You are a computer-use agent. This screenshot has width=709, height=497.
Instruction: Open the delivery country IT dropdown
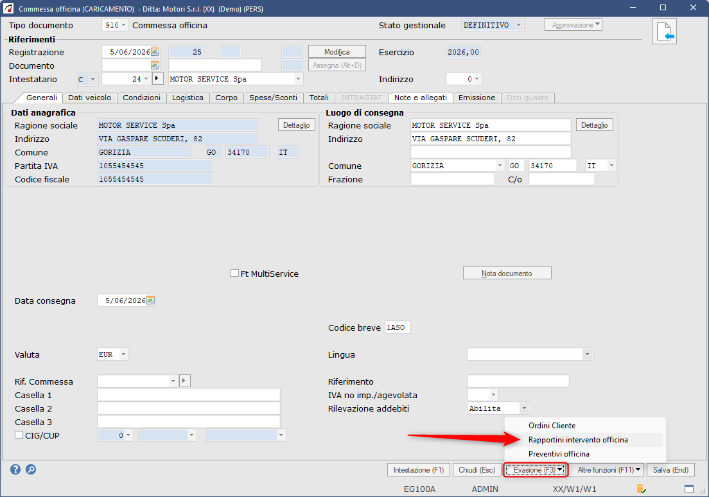611,166
